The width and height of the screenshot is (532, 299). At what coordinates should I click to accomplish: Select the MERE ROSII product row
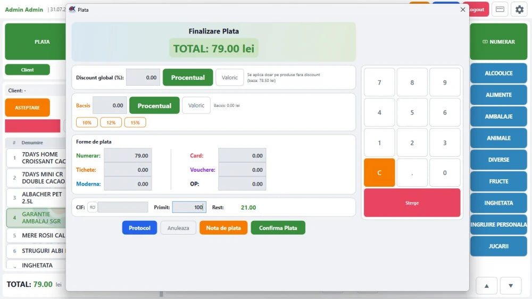pos(36,235)
